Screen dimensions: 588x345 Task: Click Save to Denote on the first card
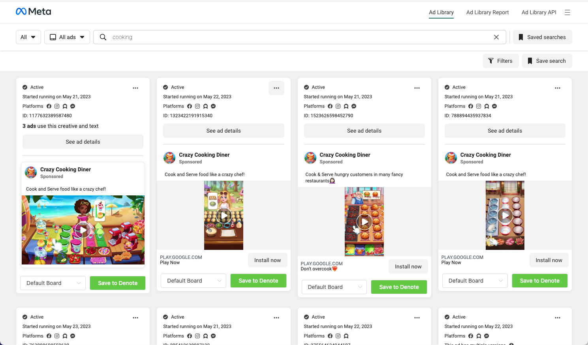pos(117,283)
